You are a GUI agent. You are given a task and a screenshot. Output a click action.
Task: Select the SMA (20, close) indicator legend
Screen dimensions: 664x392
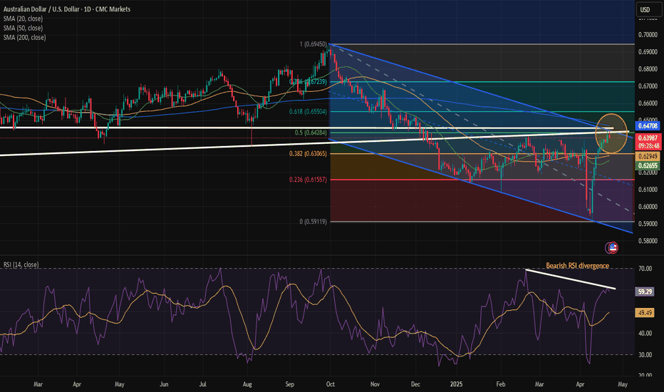(23, 19)
